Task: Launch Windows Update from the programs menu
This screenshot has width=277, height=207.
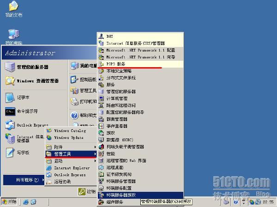Action: (71, 138)
